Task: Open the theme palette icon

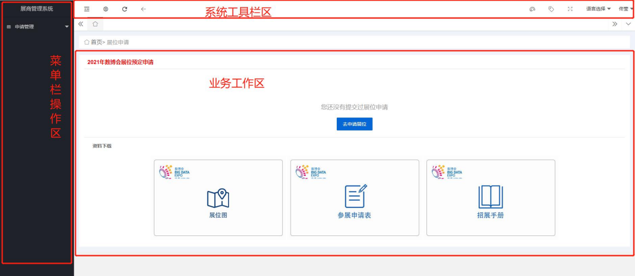Action: click(533, 9)
